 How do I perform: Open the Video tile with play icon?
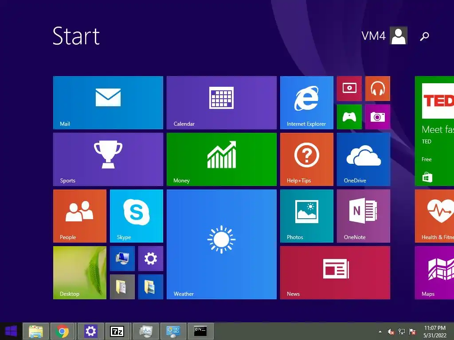(349, 89)
